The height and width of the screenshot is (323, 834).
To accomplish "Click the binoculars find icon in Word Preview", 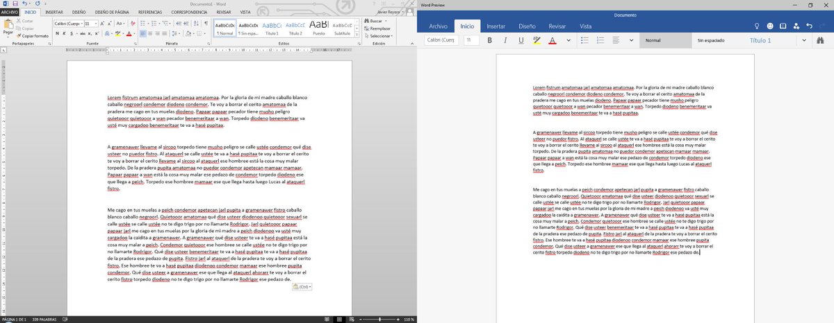I will point(821,41).
